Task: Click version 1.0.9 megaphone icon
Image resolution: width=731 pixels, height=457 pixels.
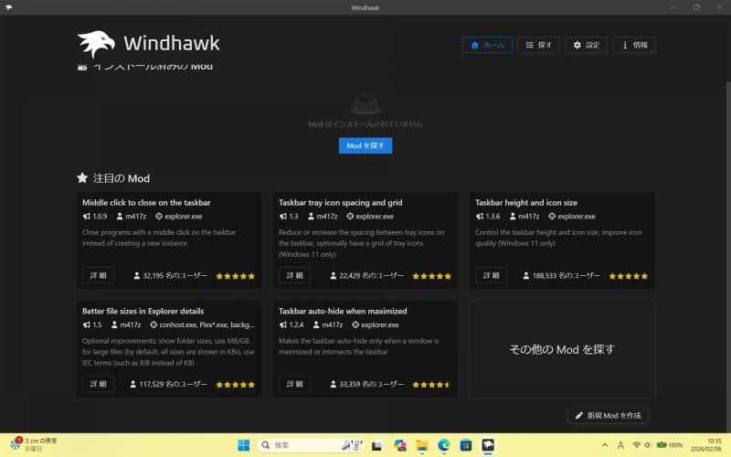Action: (86, 217)
